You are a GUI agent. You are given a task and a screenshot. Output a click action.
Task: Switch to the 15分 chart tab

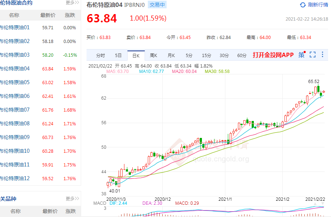tap(207, 56)
